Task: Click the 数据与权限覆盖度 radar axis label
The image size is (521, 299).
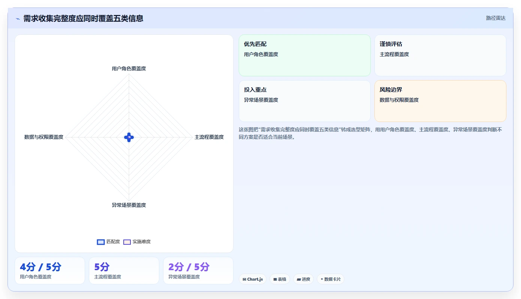Action: pos(44,137)
